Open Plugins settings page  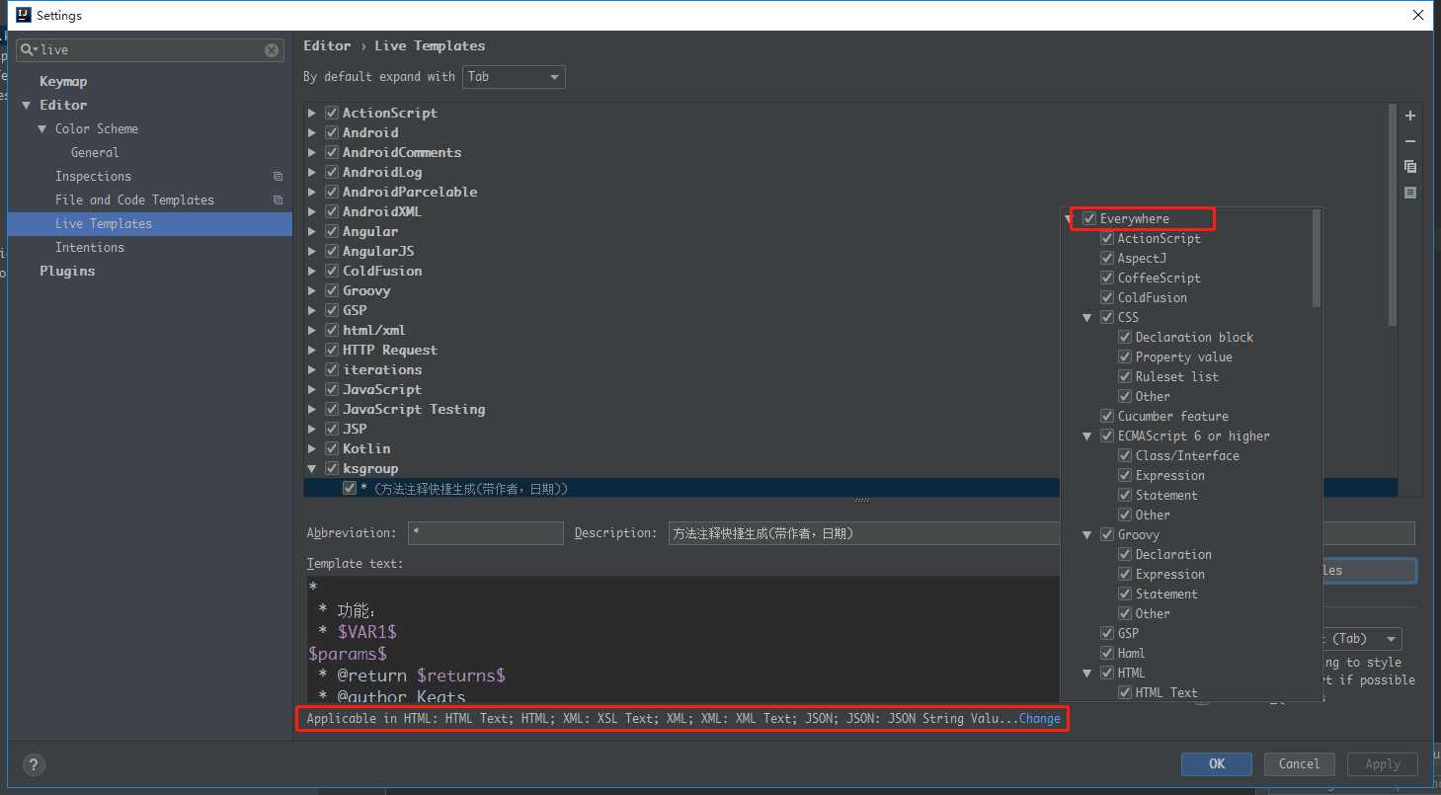pos(67,271)
